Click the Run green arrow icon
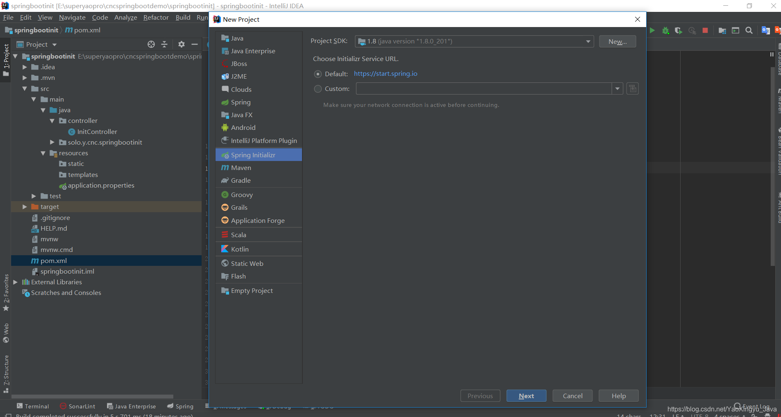781x417 pixels. [652, 30]
